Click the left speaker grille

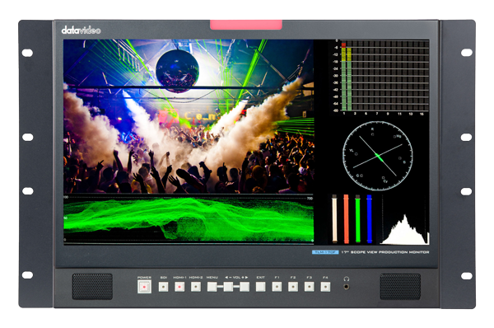tap(92, 286)
